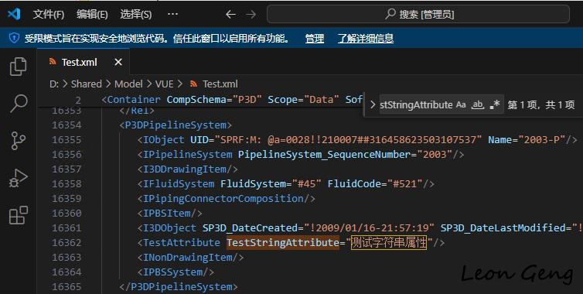Click the 第 1 项，共 1 项 match count

pyautogui.click(x=541, y=105)
